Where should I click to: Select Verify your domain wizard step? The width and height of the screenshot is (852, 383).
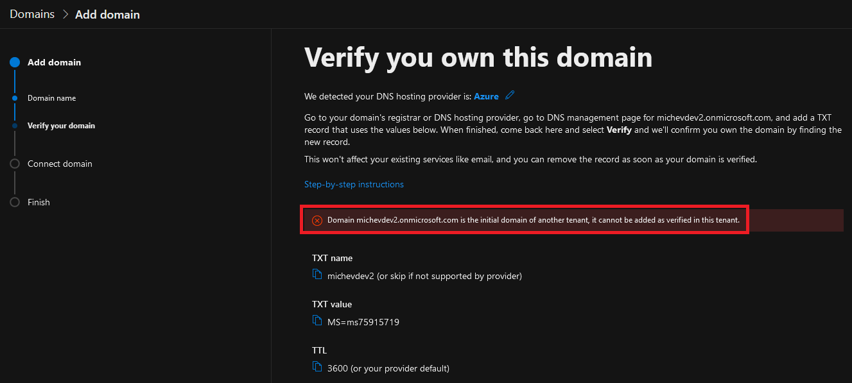61,126
